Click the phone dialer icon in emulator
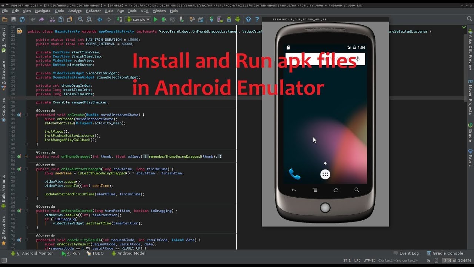This screenshot has width=474, height=267. pos(294,174)
